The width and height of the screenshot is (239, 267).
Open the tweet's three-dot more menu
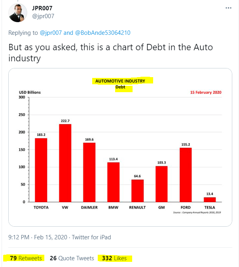pyautogui.click(x=228, y=8)
